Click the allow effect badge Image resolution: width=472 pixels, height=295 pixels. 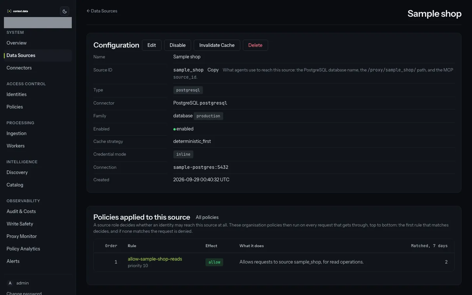[214, 262]
